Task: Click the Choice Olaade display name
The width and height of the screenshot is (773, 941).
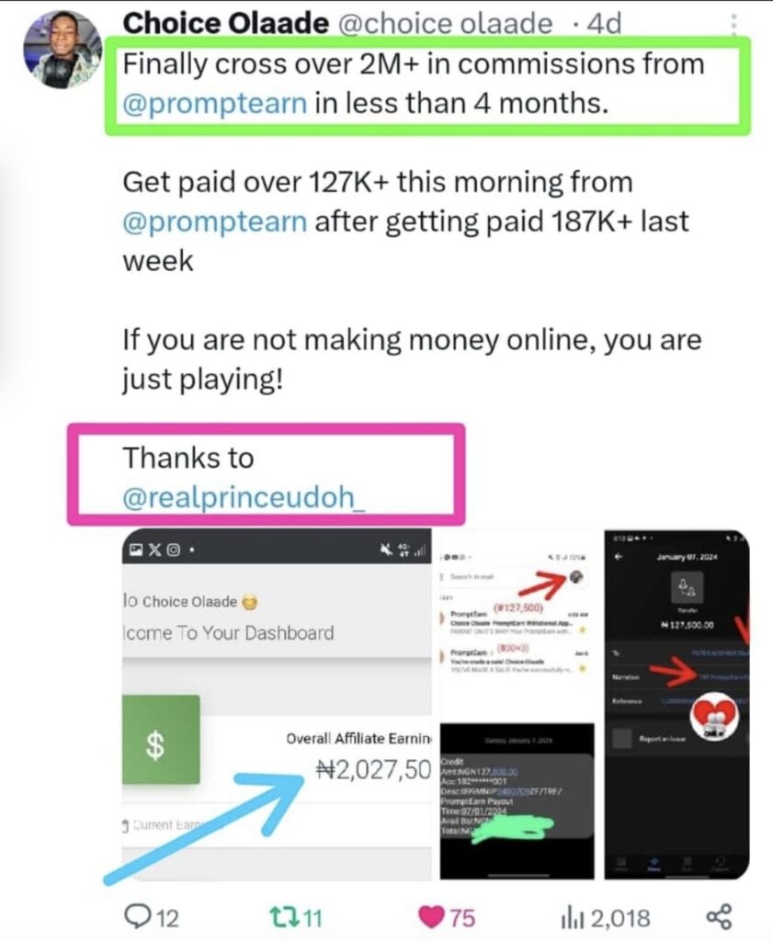Action: coord(226,23)
